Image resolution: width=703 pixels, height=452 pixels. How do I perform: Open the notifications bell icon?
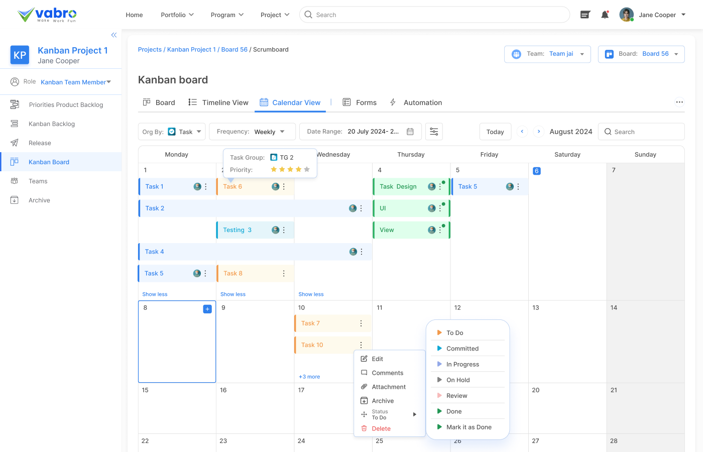[x=605, y=15]
